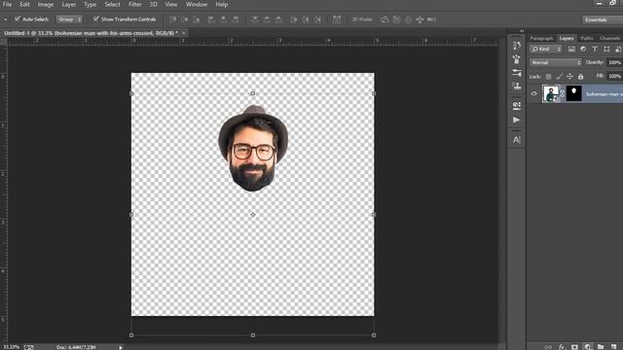Distribute right edges icon in options bar
Image resolution: width=623 pixels, height=350 pixels.
point(317,19)
